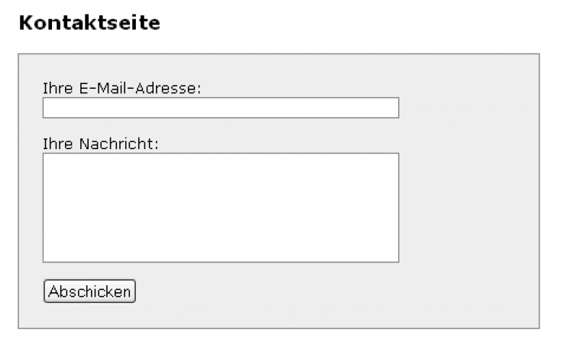
Task: Place cursor in the email address box
Action: (220, 109)
